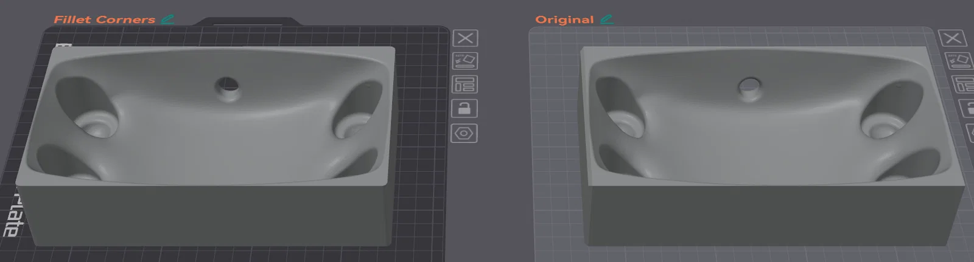Screen dimensions: 974x262
Task: Remove all objects from Fillet Corners plate
Action: pos(465,38)
